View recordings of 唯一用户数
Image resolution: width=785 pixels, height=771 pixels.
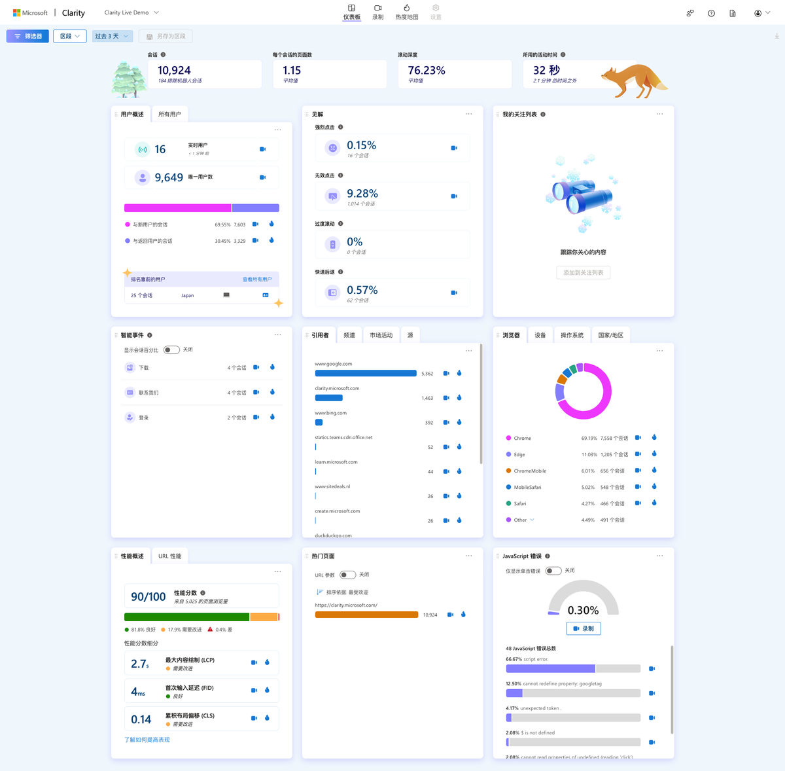point(262,177)
